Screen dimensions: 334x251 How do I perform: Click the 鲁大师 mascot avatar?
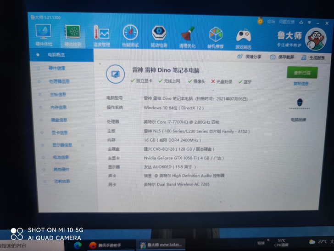316,39
